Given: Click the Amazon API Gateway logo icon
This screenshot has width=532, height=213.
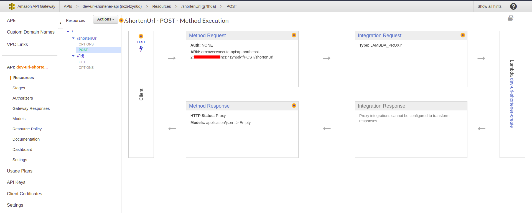Looking at the screenshot, I should point(12,6).
